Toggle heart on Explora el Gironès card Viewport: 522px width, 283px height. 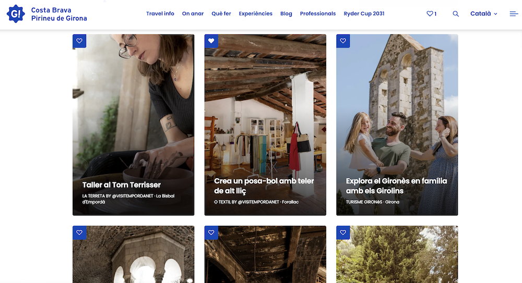pyautogui.click(x=343, y=41)
